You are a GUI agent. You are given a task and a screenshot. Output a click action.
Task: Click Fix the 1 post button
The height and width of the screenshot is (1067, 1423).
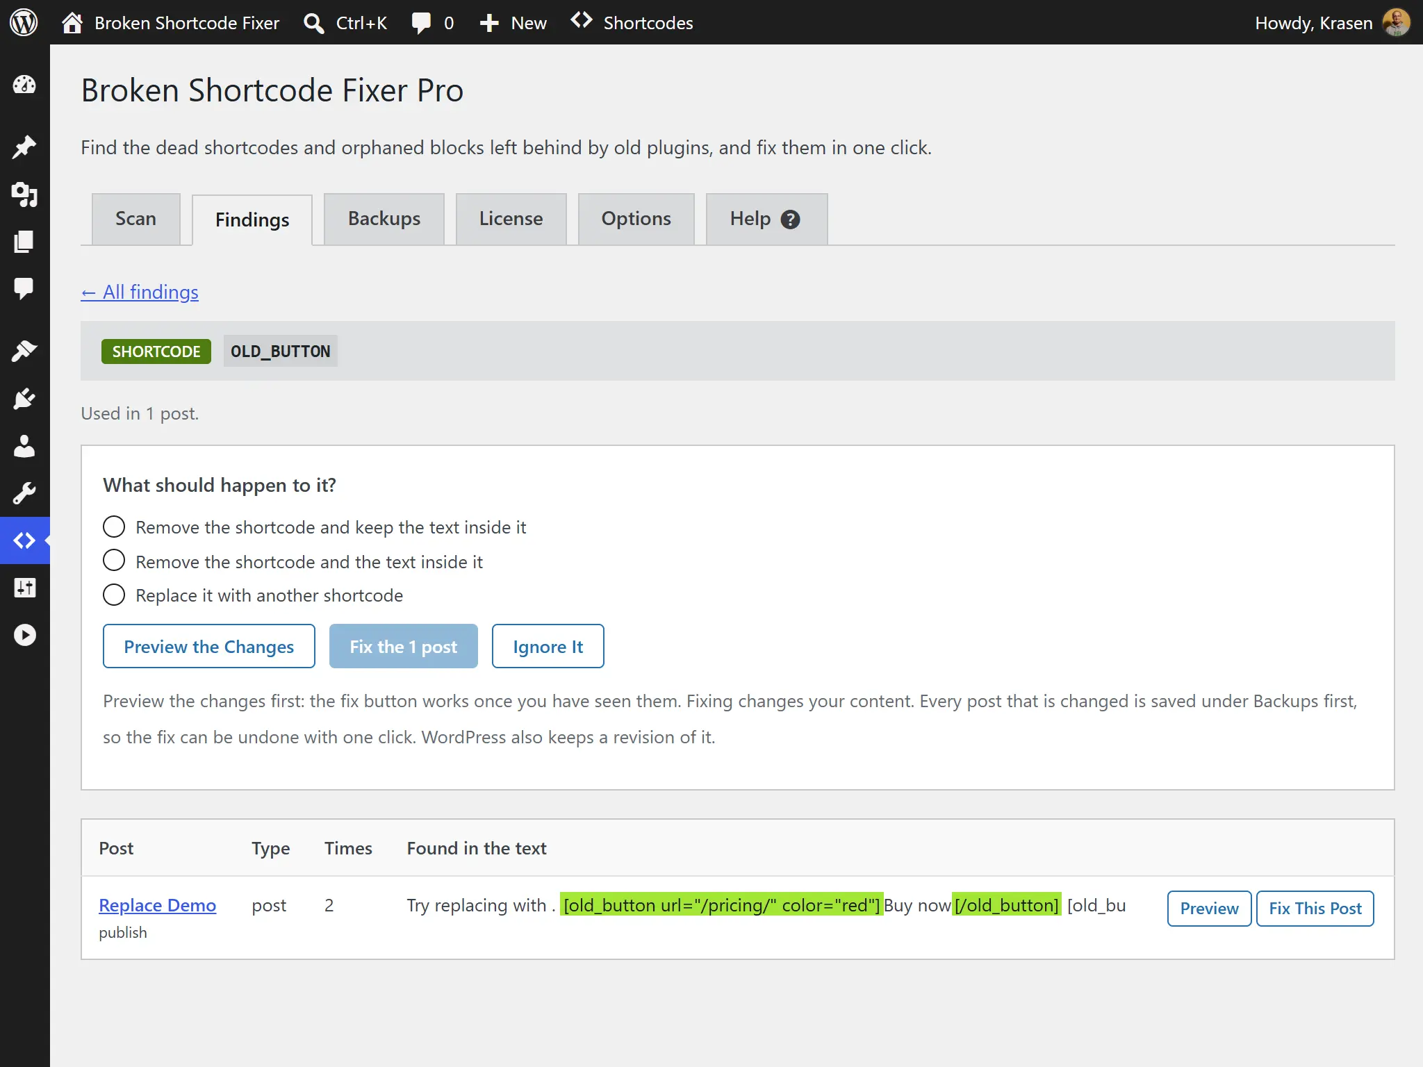404,646
